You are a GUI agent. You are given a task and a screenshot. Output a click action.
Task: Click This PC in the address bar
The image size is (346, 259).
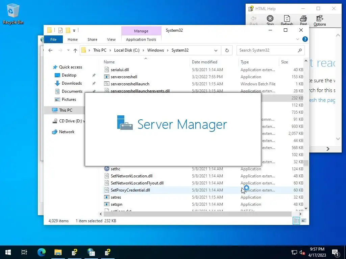pos(100,50)
